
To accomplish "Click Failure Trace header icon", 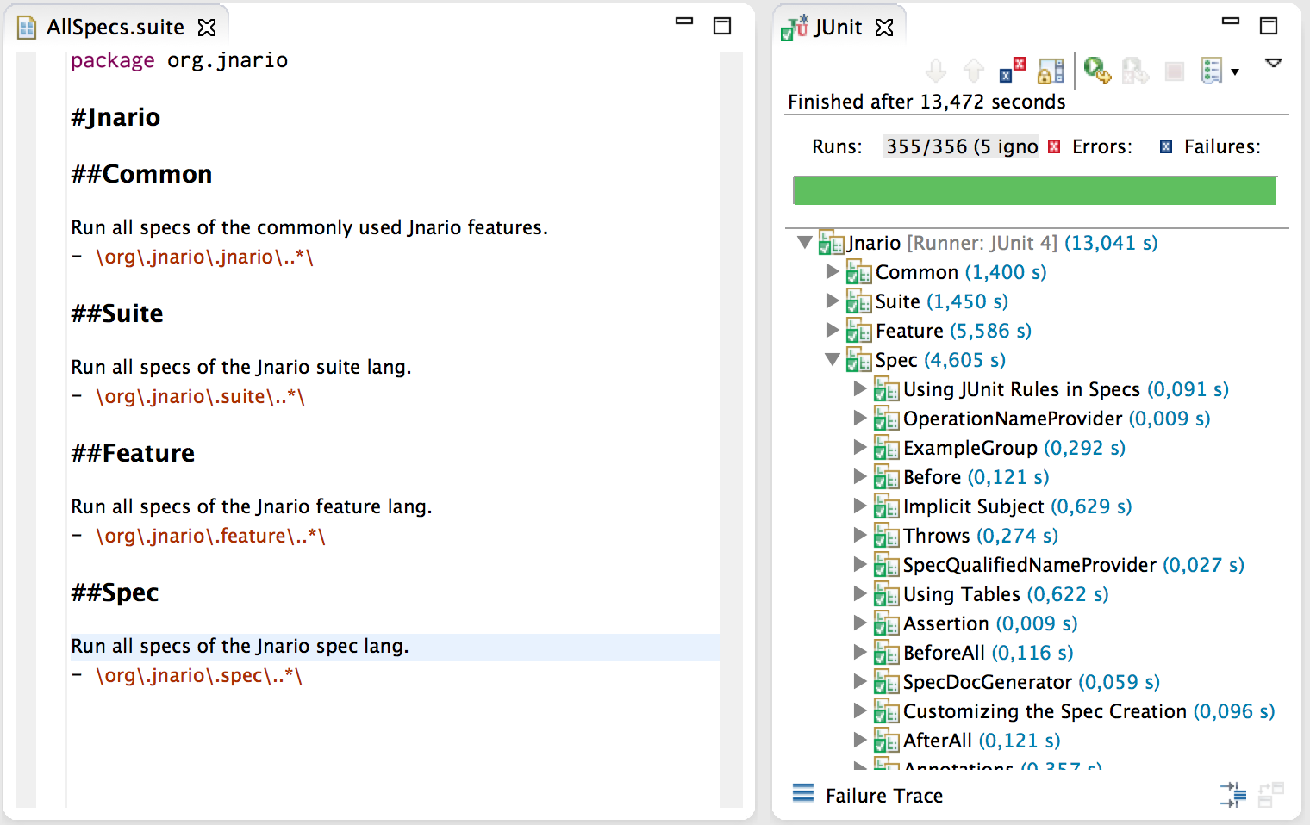I will click(x=803, y=793).
